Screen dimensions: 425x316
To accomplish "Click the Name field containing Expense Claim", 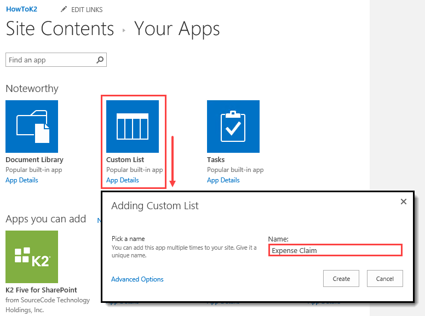I will (x=335, y=250).
